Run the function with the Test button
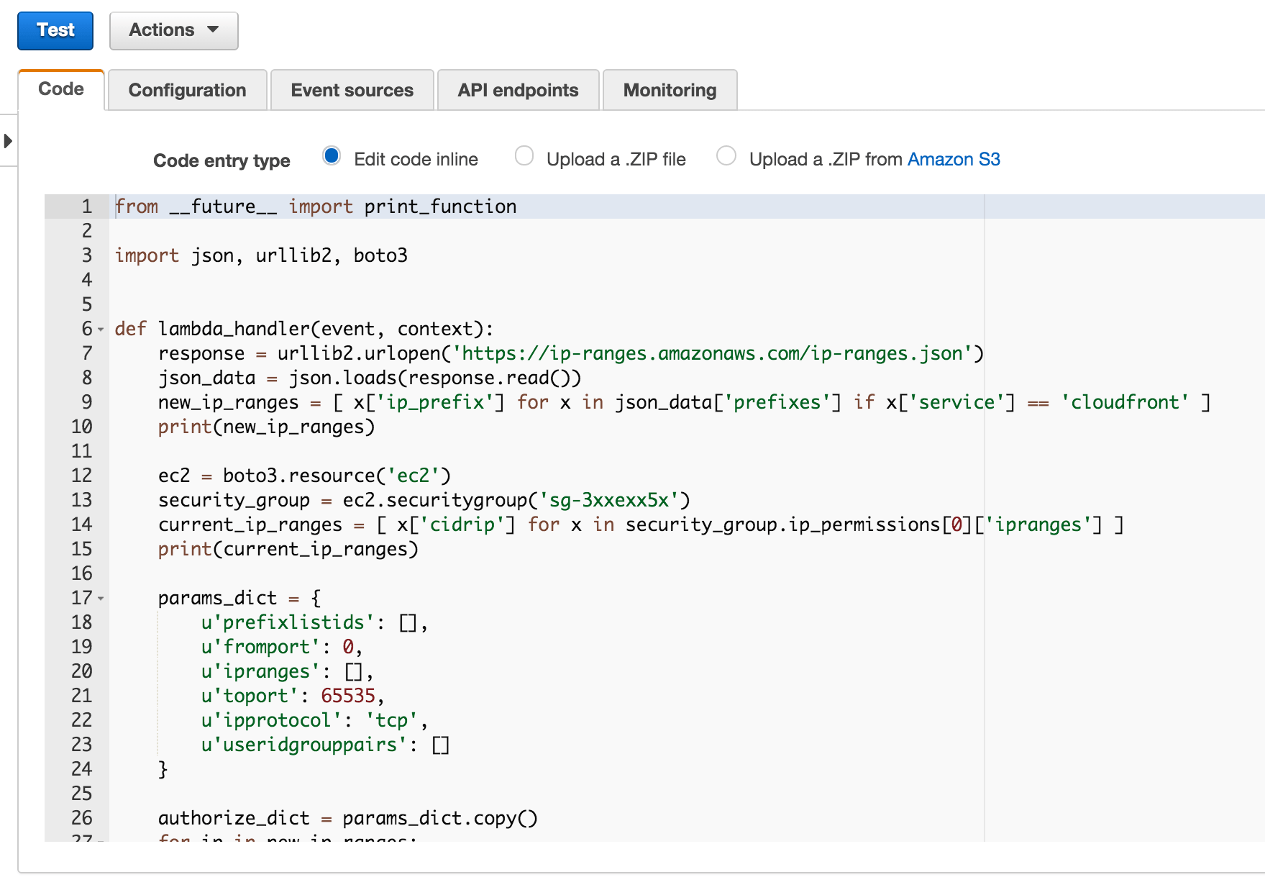1265x890 pixels. pos(55,30)
